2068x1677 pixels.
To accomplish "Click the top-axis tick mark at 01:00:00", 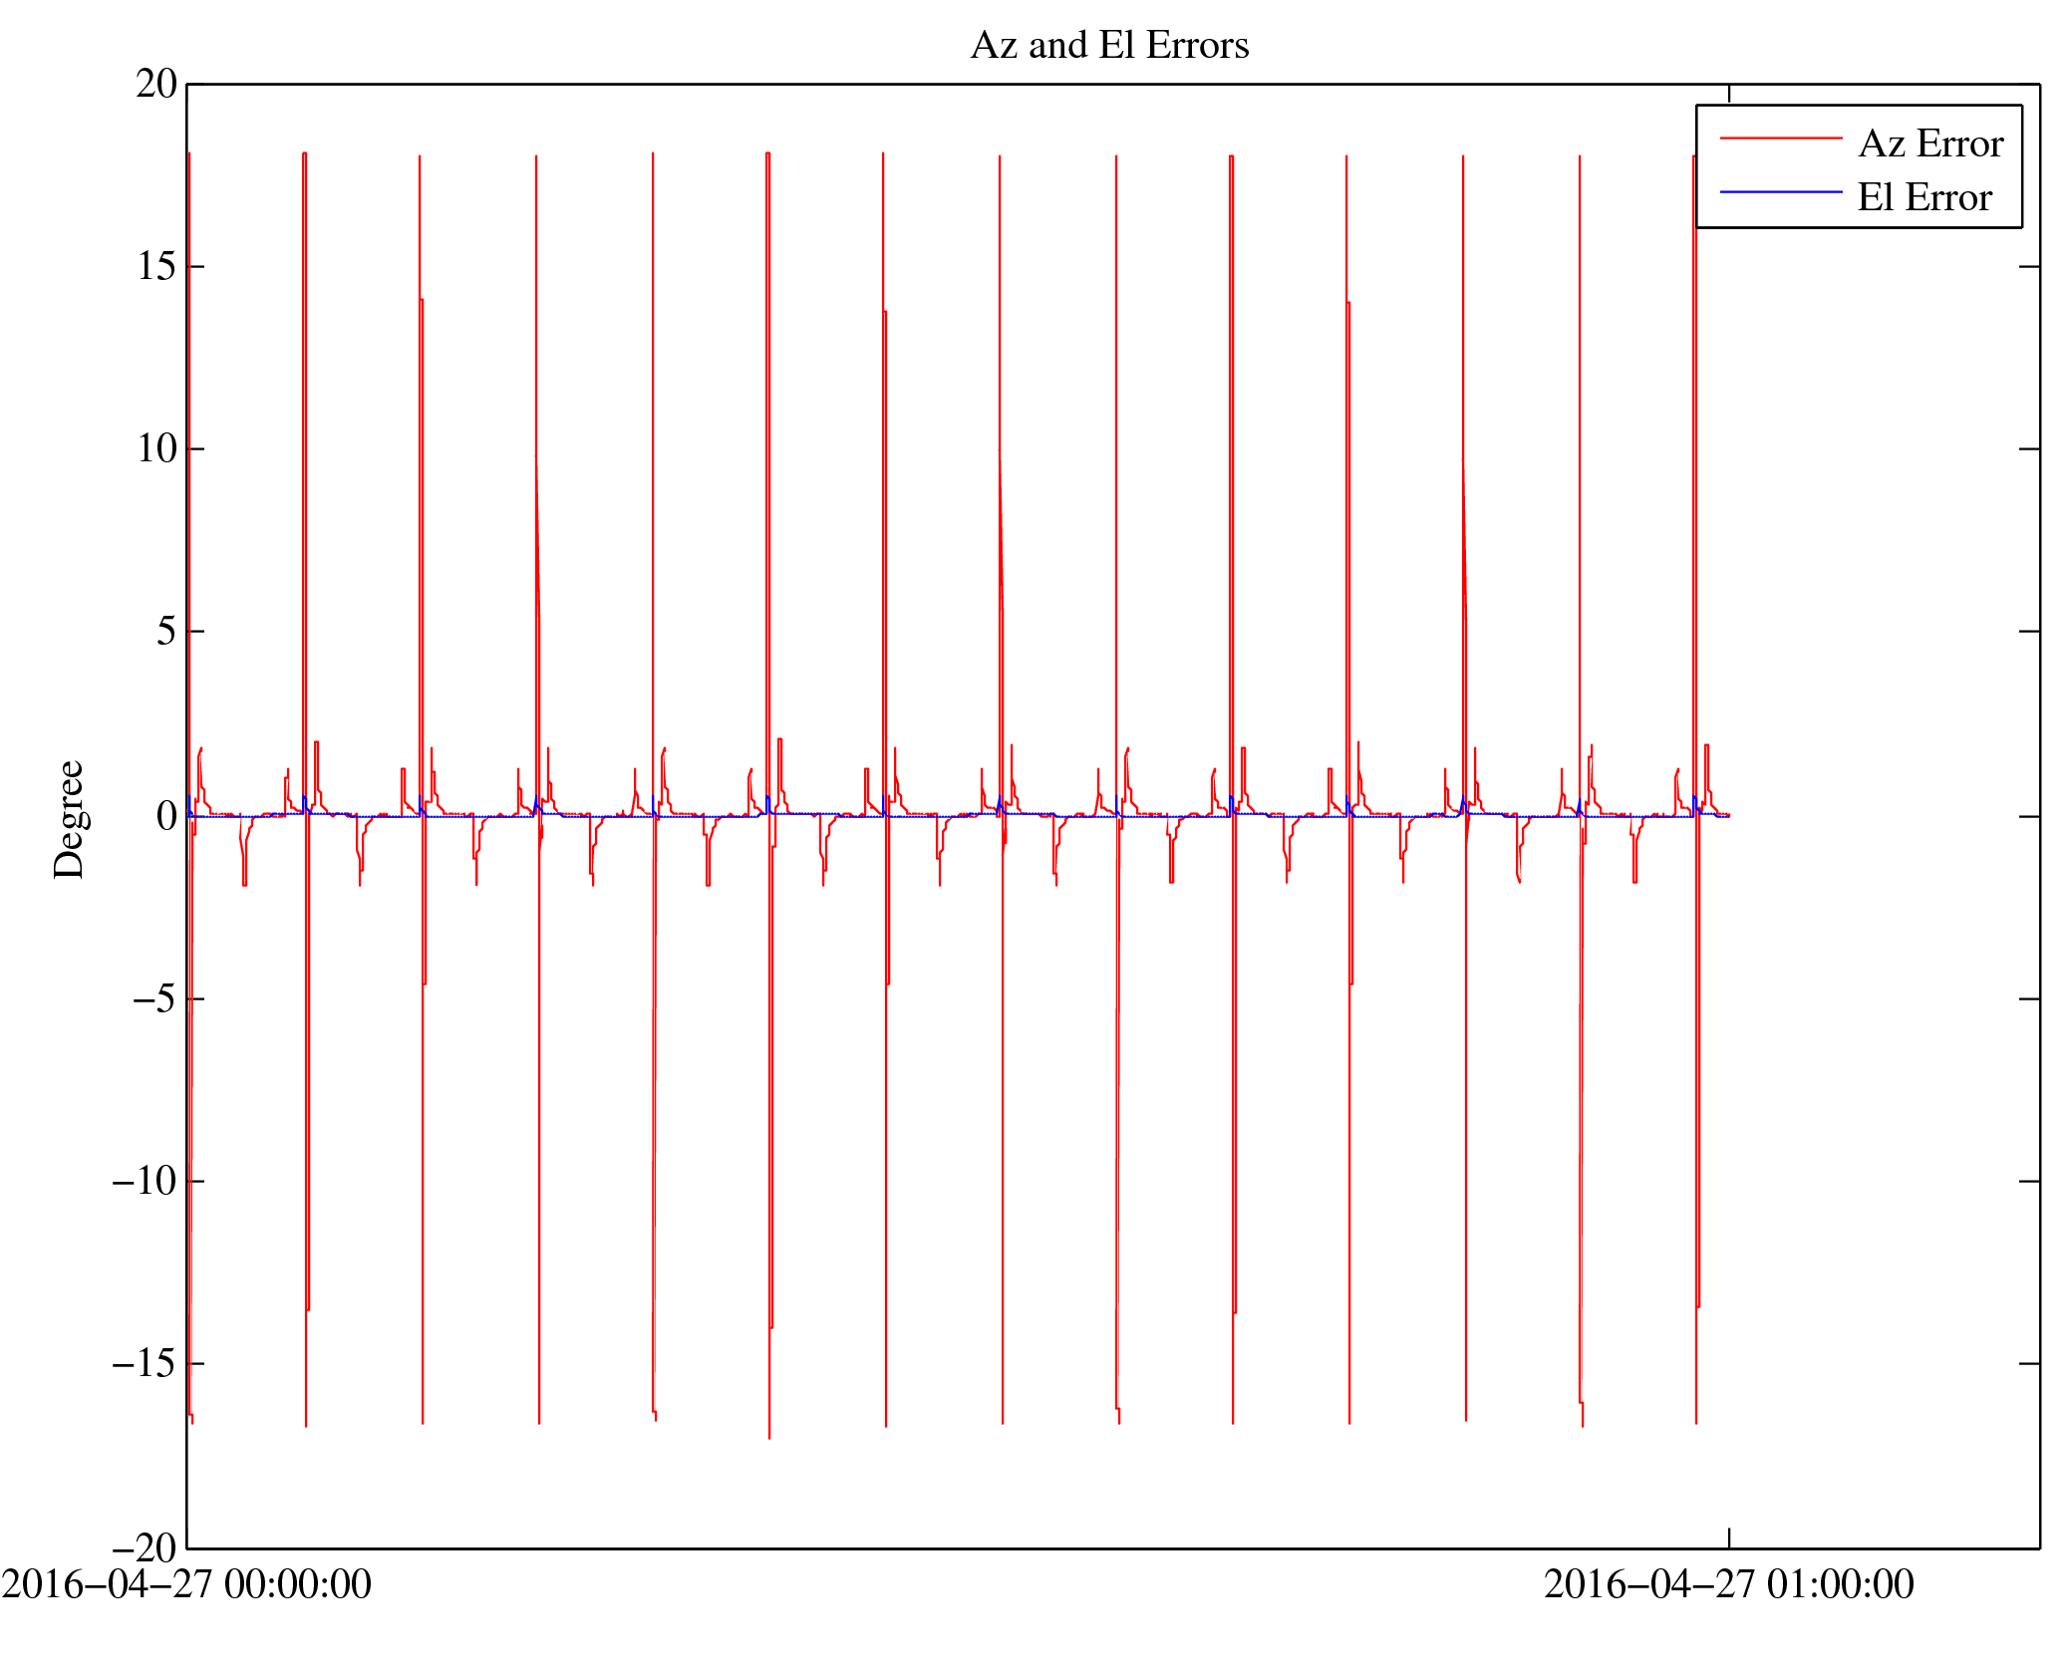I will click(1728, 94).
